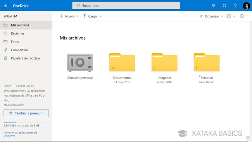Select Mis archivos in sidebar
The image size is (252, 142).
pyautogui.click(x=26, y=25)
